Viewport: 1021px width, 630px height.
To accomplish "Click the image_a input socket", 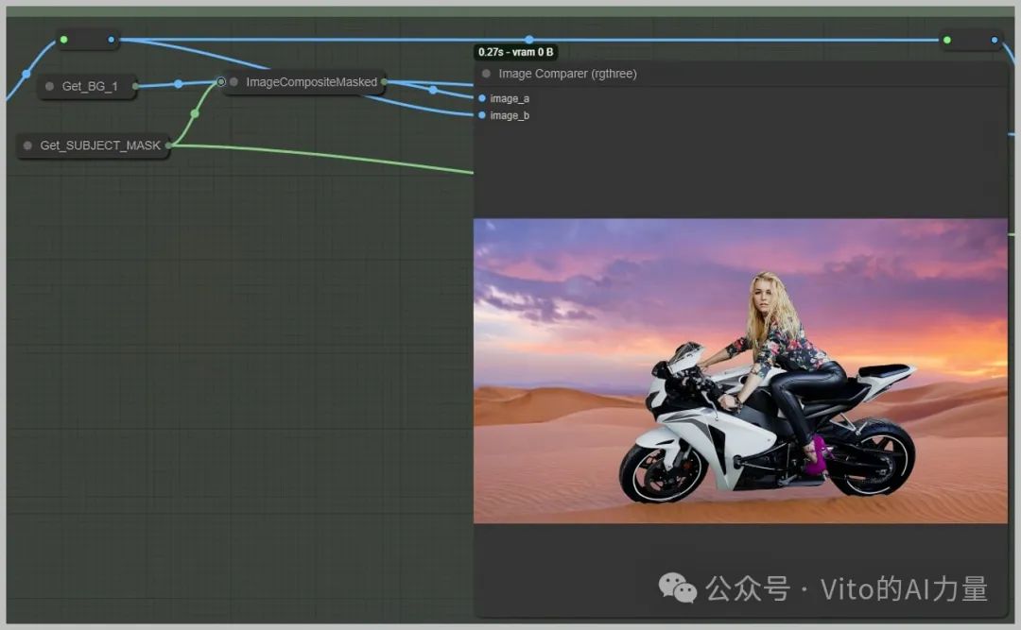I will coord(482,98).
